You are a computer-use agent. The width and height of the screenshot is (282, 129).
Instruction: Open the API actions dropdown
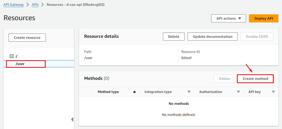[229, 18]
